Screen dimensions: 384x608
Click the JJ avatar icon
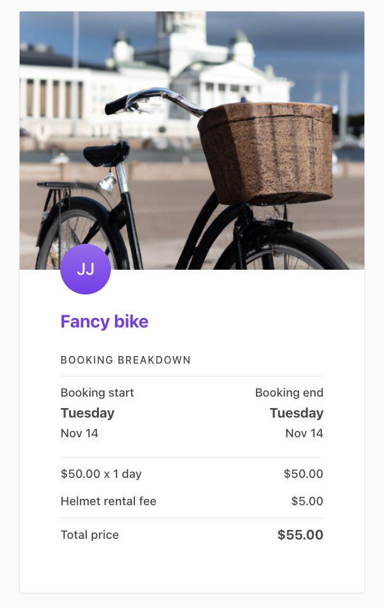(86, 268)
